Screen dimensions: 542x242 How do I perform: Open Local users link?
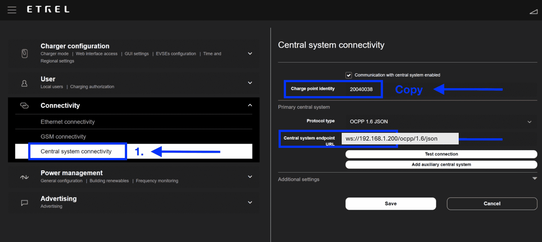52,87
